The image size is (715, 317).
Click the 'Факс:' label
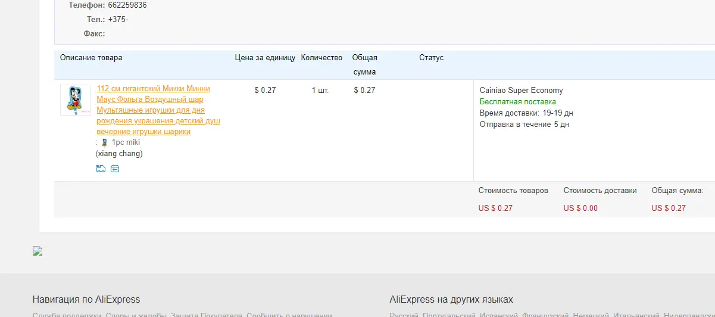click(x=95, y=34)
